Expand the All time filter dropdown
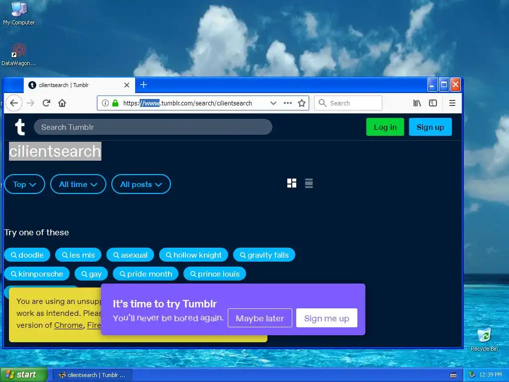This screenshot has width=509, height=382. click(x=78, y=184)
